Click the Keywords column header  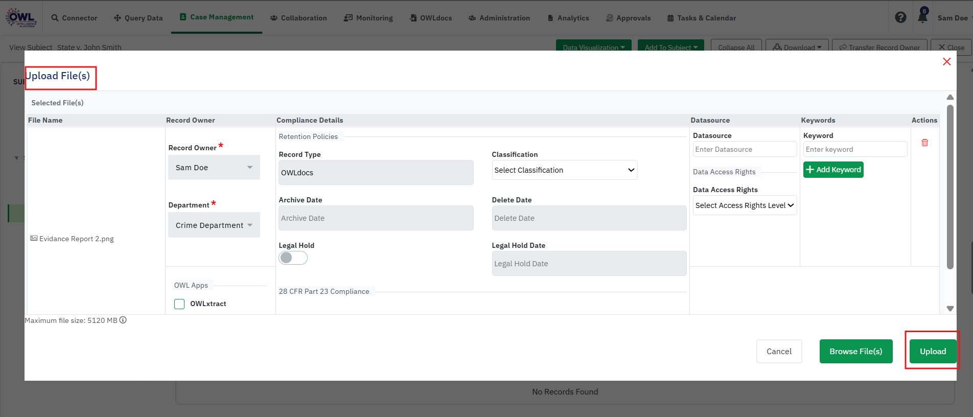click(x=818, y=120)
